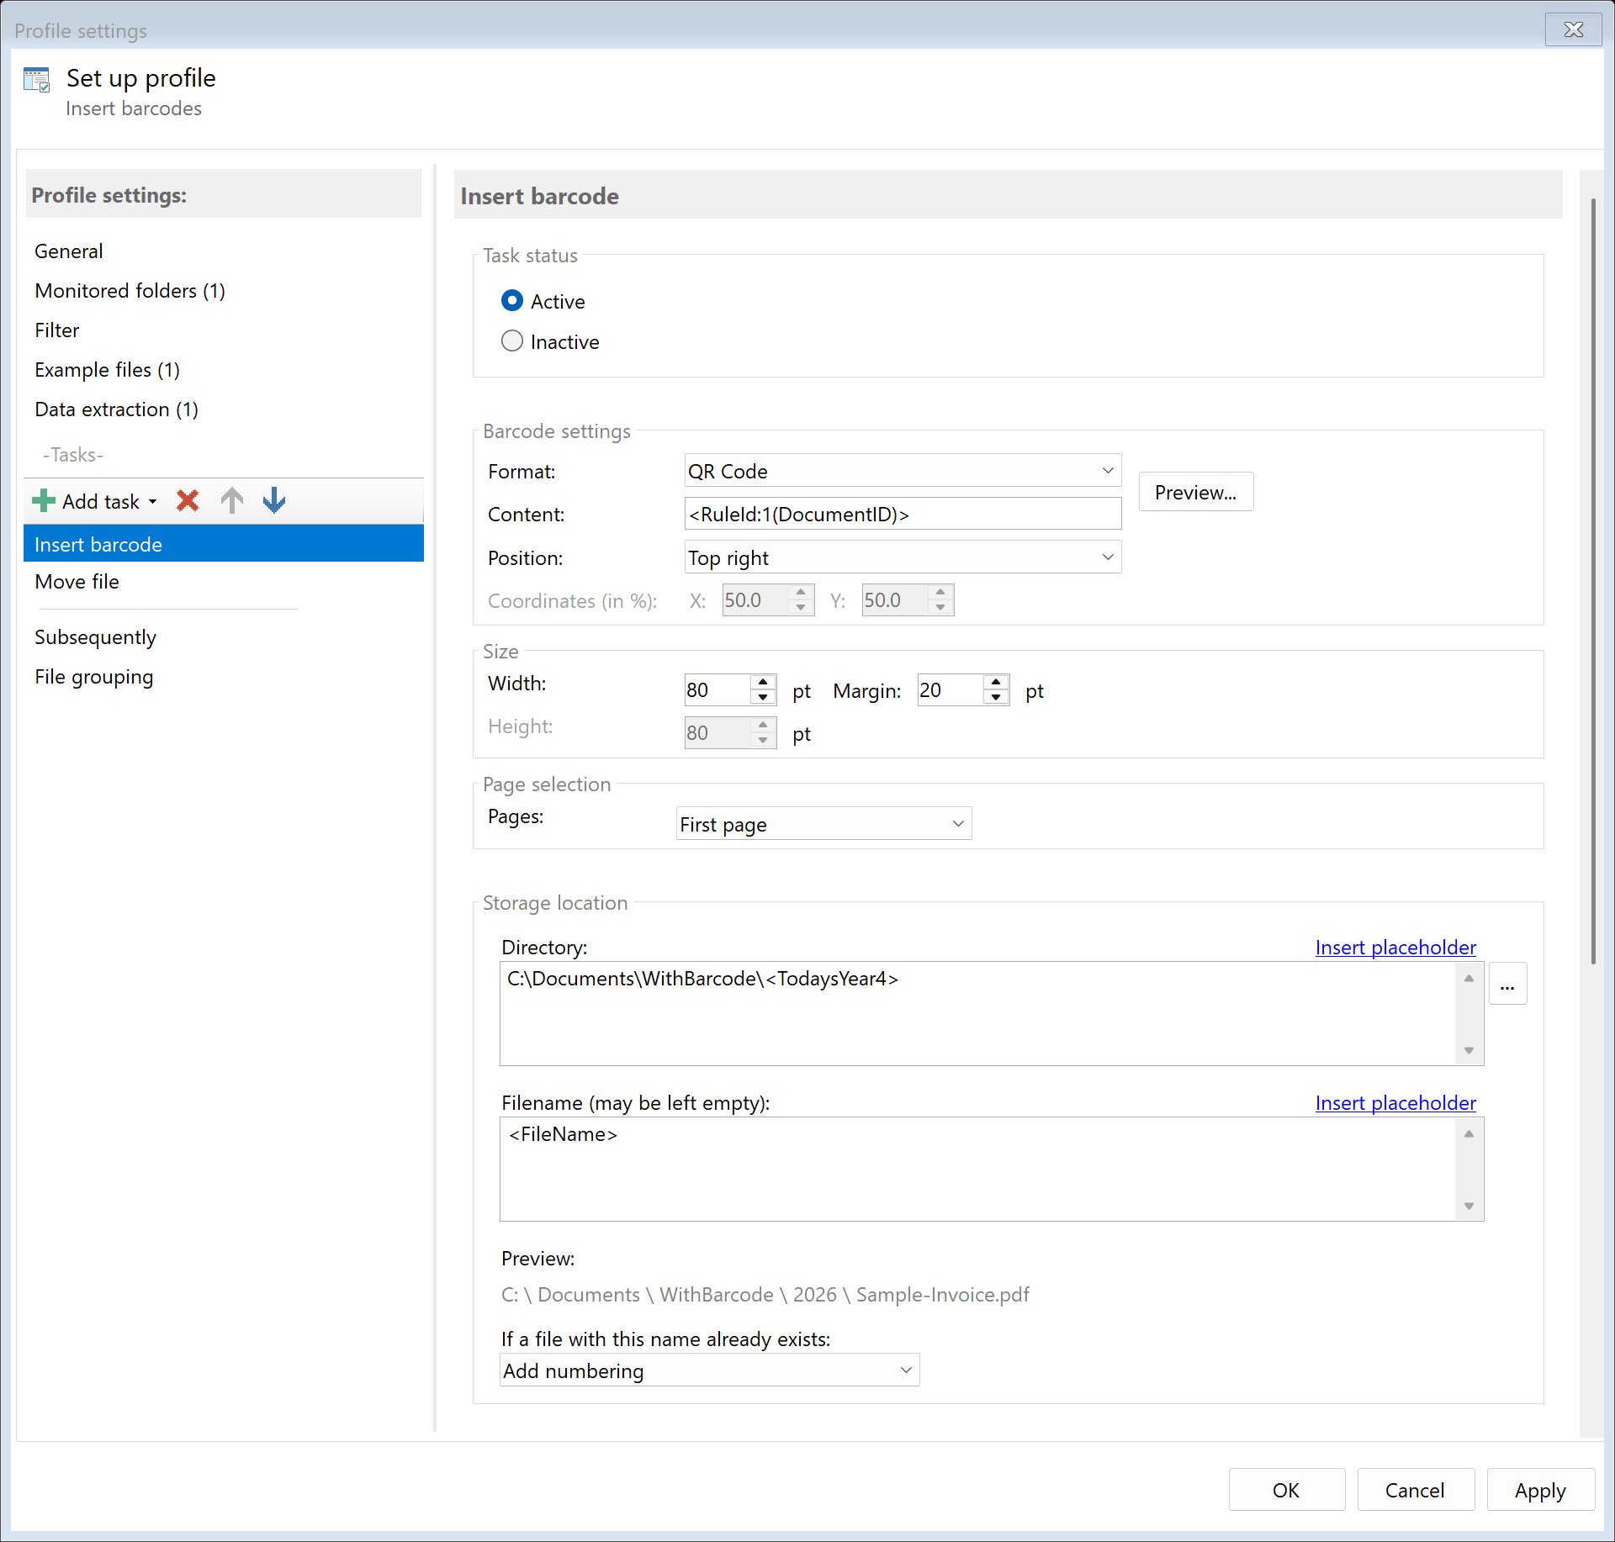Open Directory browse via ... icon

tap(1507, 983)
